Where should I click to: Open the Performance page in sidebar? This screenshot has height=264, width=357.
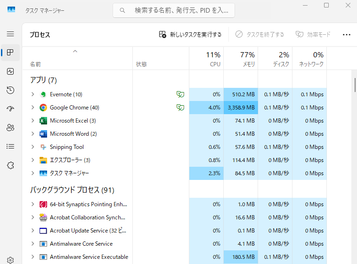(10, 71)
